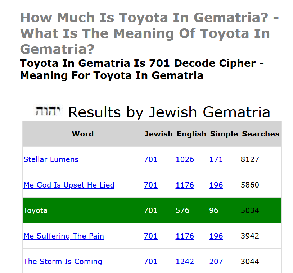The width and height of the screenshot is (293, 273).
Task: Click the Toyota In Gematria Is 701 subheading
Action: [142, 69]
